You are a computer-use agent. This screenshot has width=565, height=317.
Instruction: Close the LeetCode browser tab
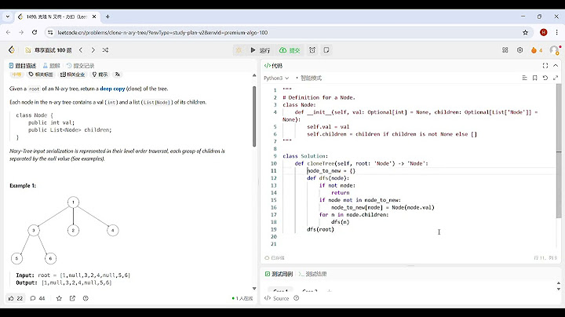[x=94, y=16]
